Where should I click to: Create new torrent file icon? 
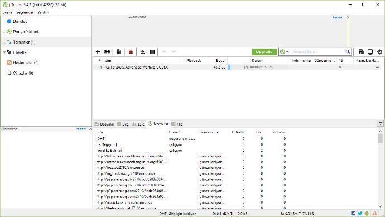[119, 52]
